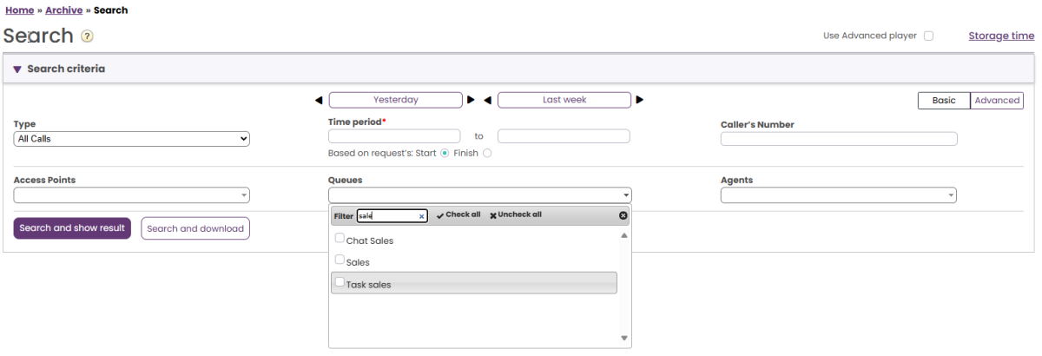This screenshot has width=1042, height=356.
Task: Switch to the Basic tab
Action: [x=944, y=101]
